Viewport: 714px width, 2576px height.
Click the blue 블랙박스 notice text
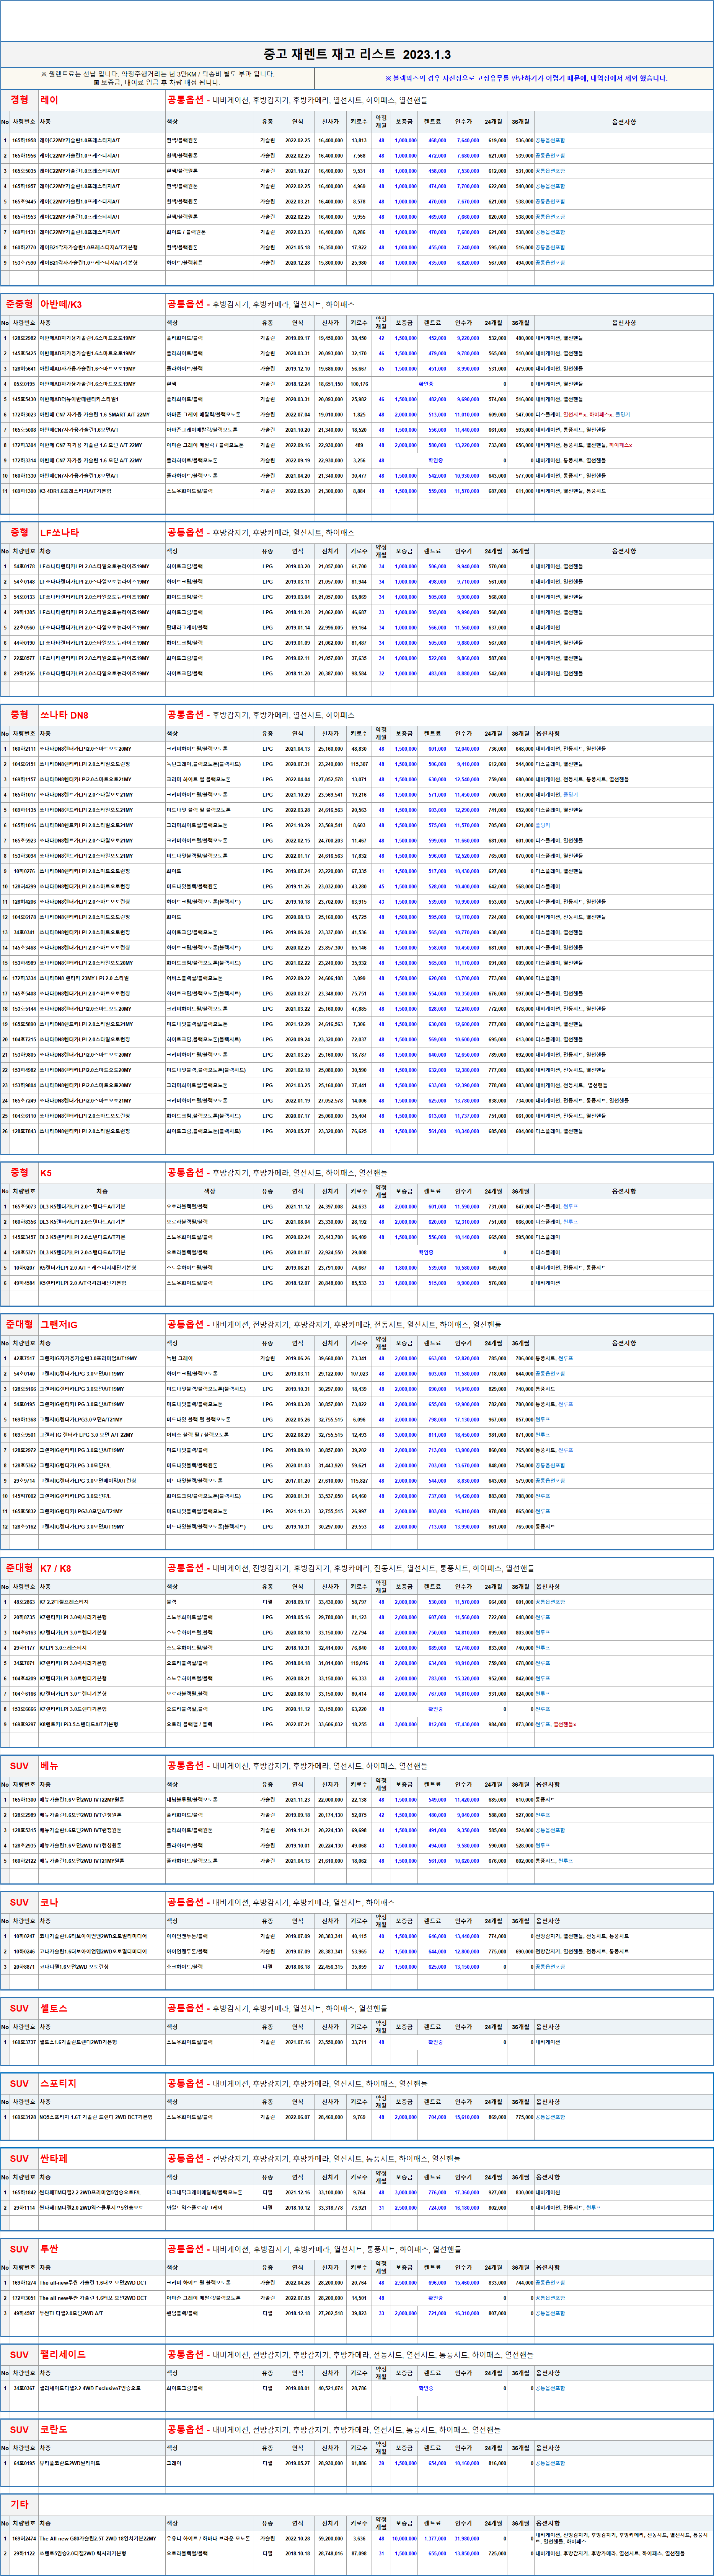[526, 78]
